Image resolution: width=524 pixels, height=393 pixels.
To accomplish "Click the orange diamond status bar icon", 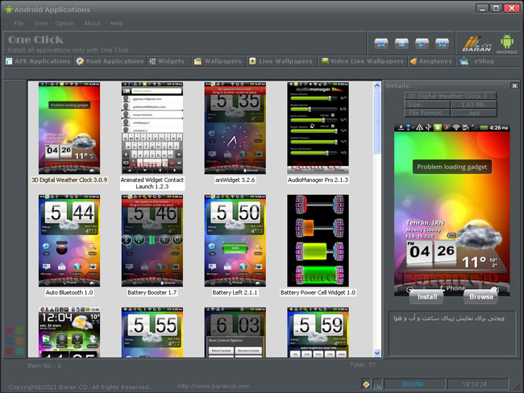I will coord(366,384).
